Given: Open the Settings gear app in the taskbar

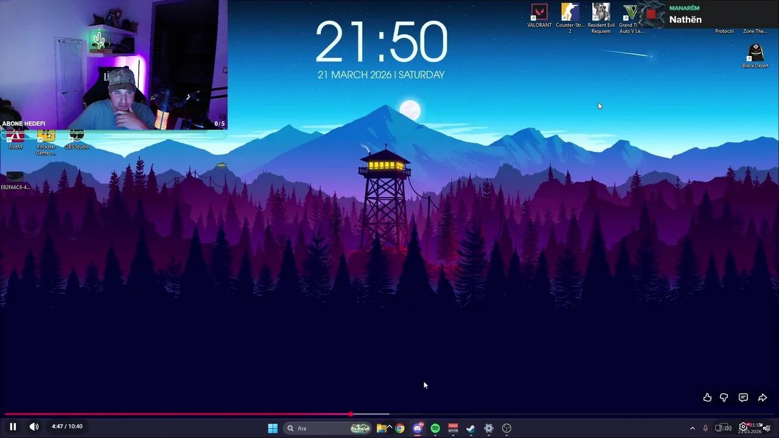Looking at the screenshot, I should click(x=488, y=428).
